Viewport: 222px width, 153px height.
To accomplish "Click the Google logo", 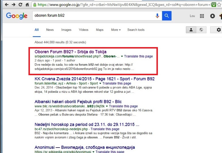I will click(17, 16).
